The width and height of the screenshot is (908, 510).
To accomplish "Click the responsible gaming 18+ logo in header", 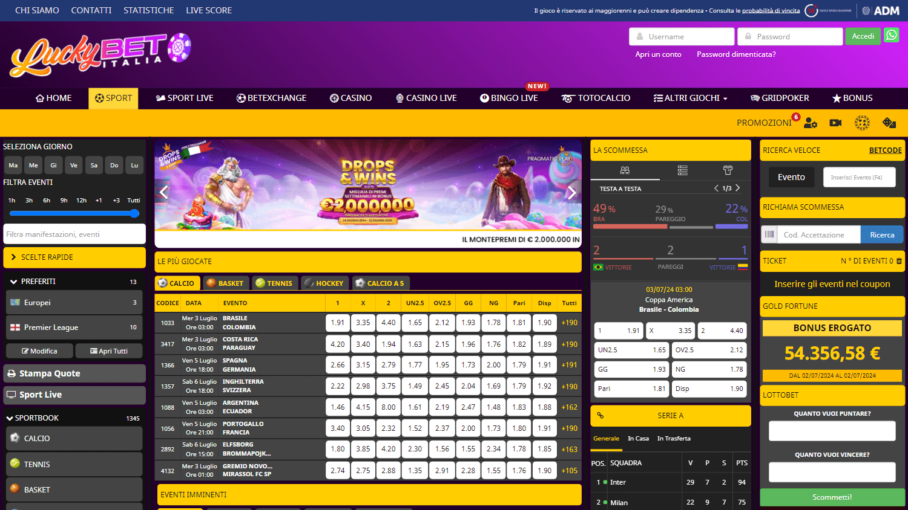I will (828, 10).
